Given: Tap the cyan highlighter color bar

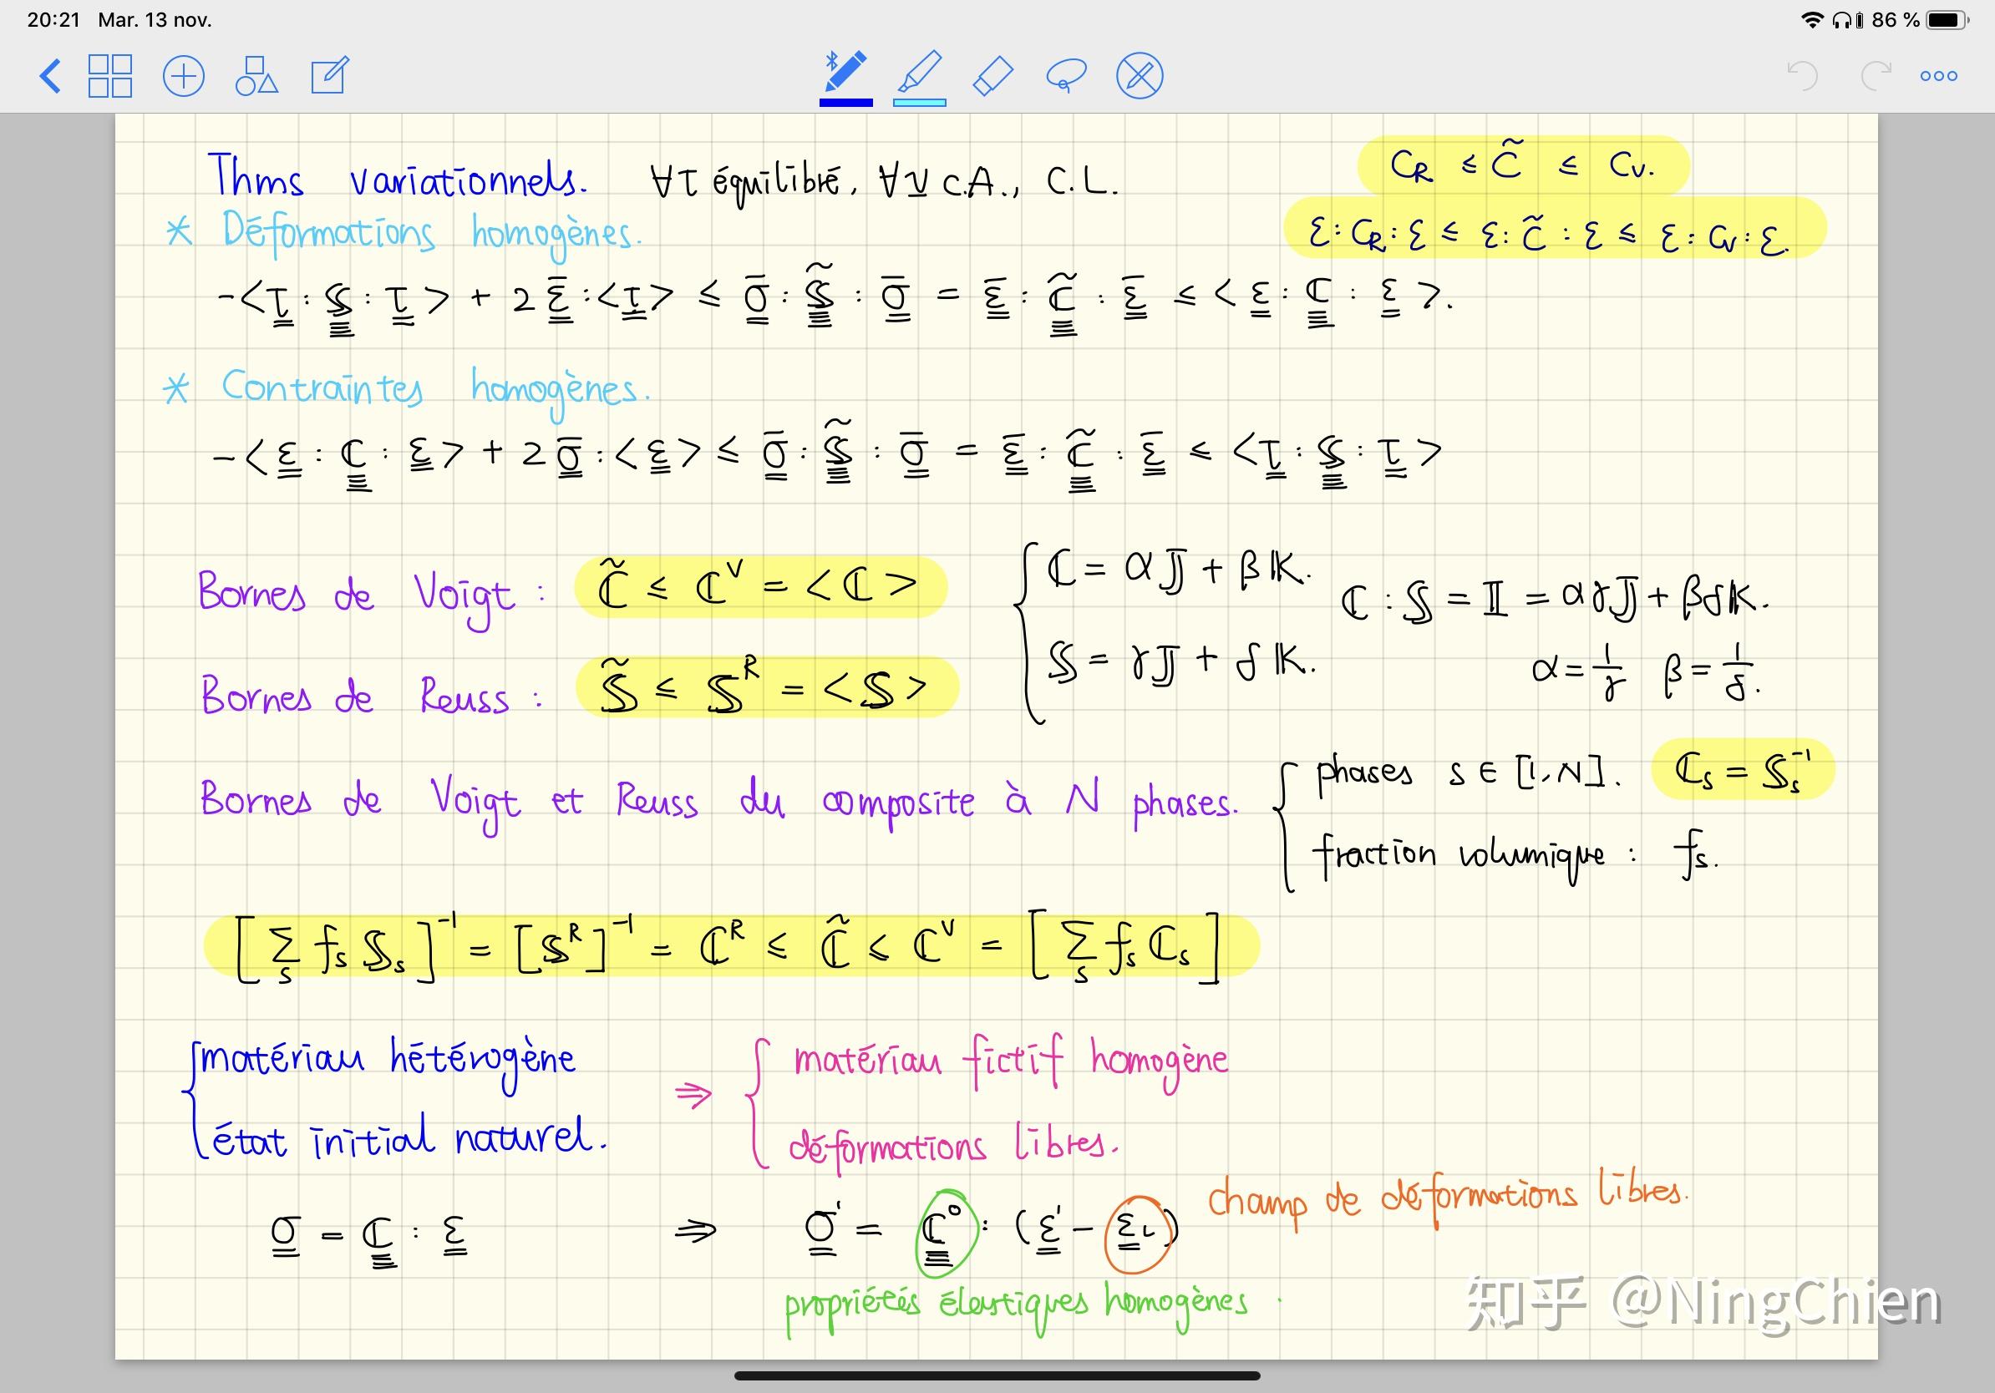Looking at the screenshot, I should (x=919, y=103).
